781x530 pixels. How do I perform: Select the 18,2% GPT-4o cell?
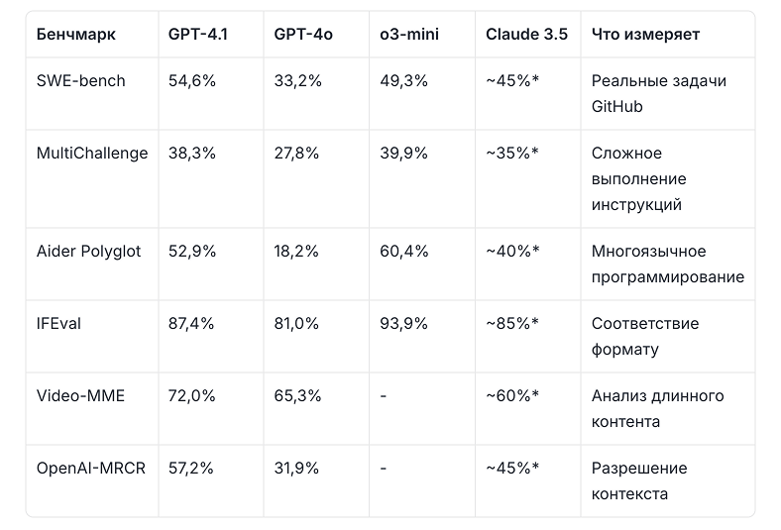pyautogui.click(x=296, y=252)
